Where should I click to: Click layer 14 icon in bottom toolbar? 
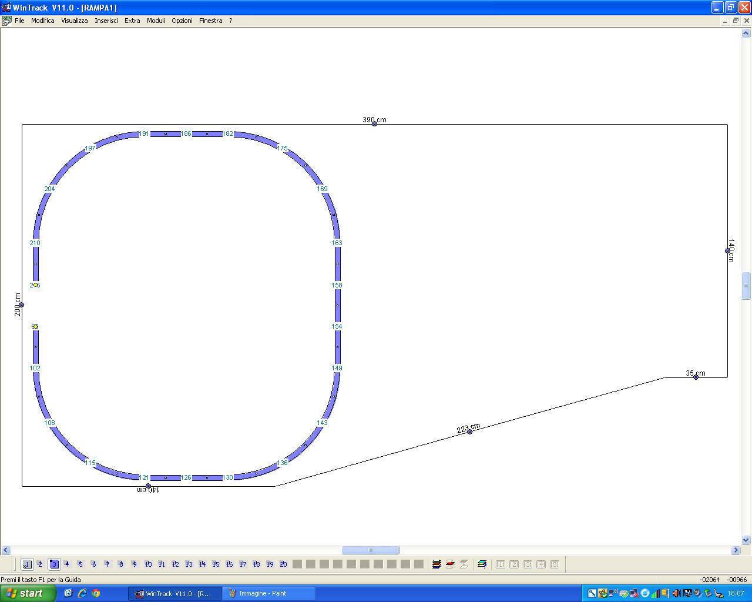click(x=202, y=564)
